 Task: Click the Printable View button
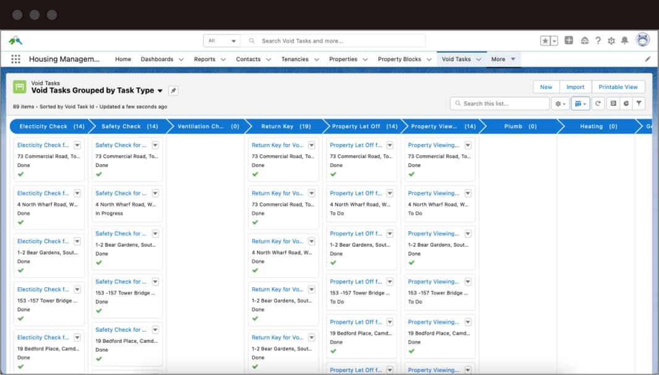[618, 87]
